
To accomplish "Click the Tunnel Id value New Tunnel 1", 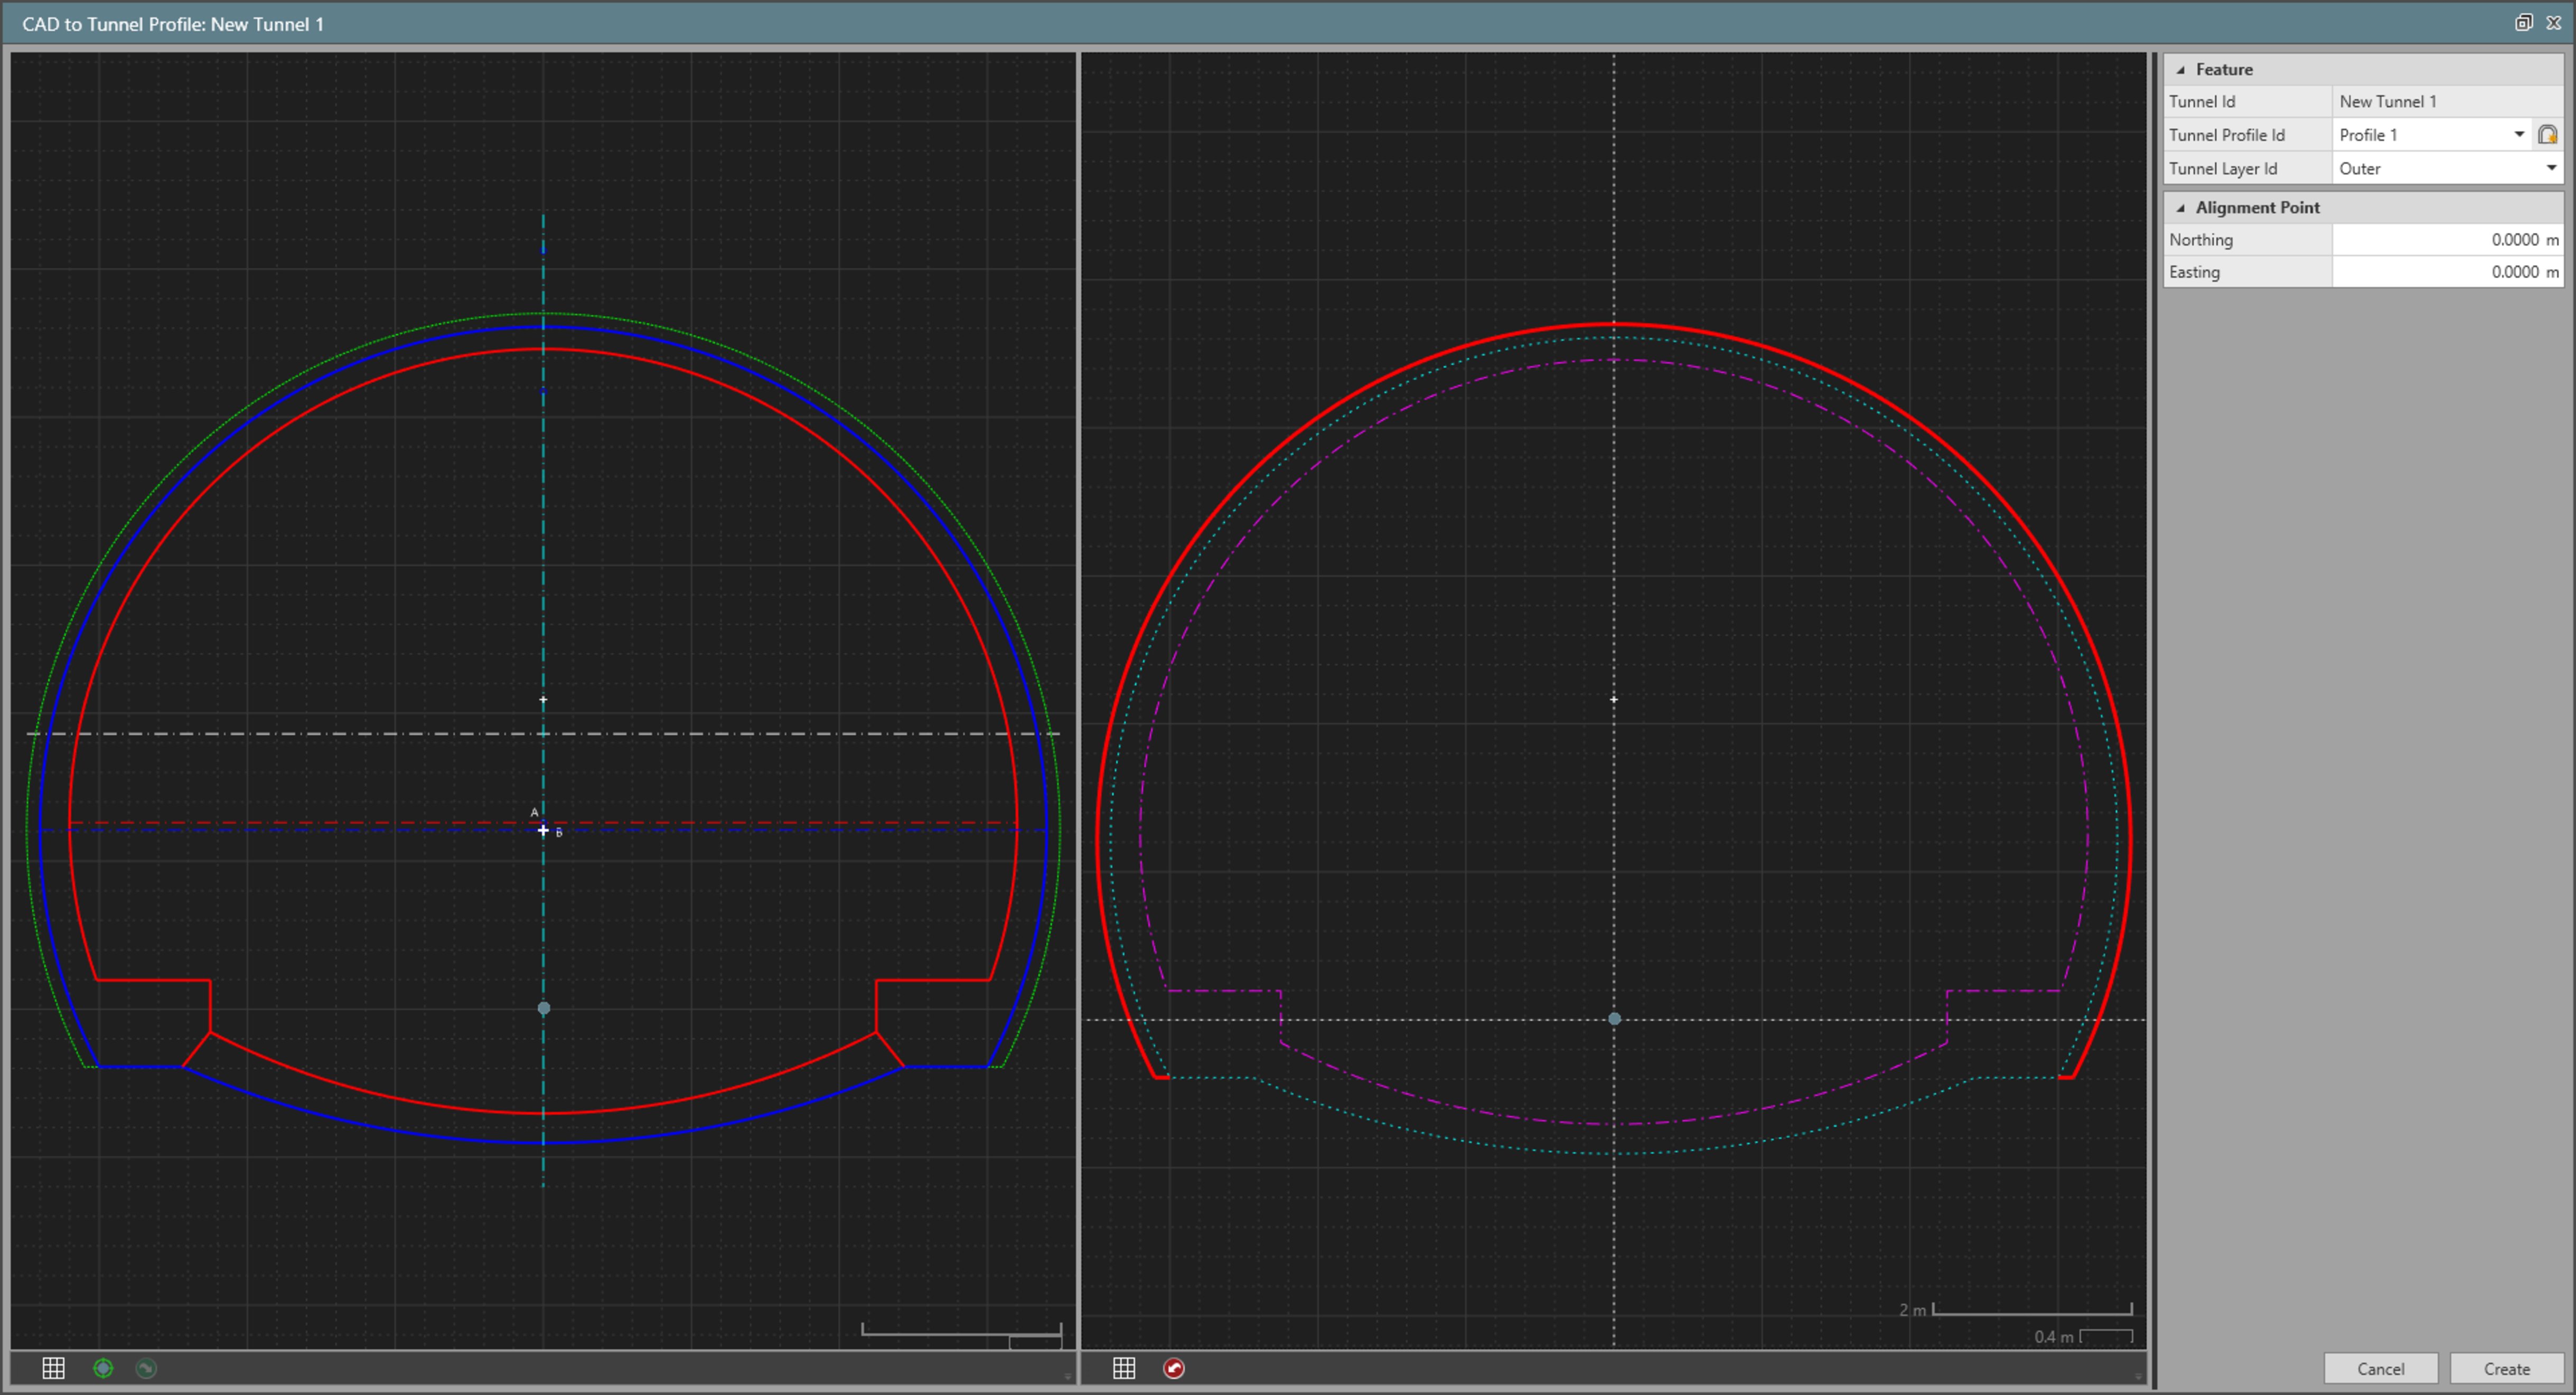I will tap(2387, 102).
